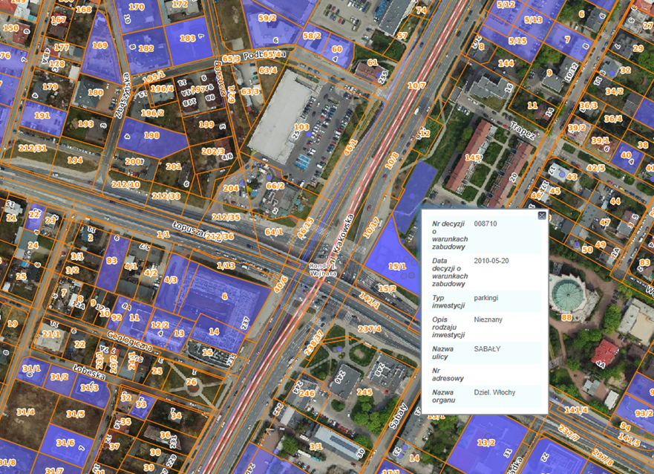Click the street name SABAŁY in popup
This screenshot has height=474, width=654.
tap(488, 348)
